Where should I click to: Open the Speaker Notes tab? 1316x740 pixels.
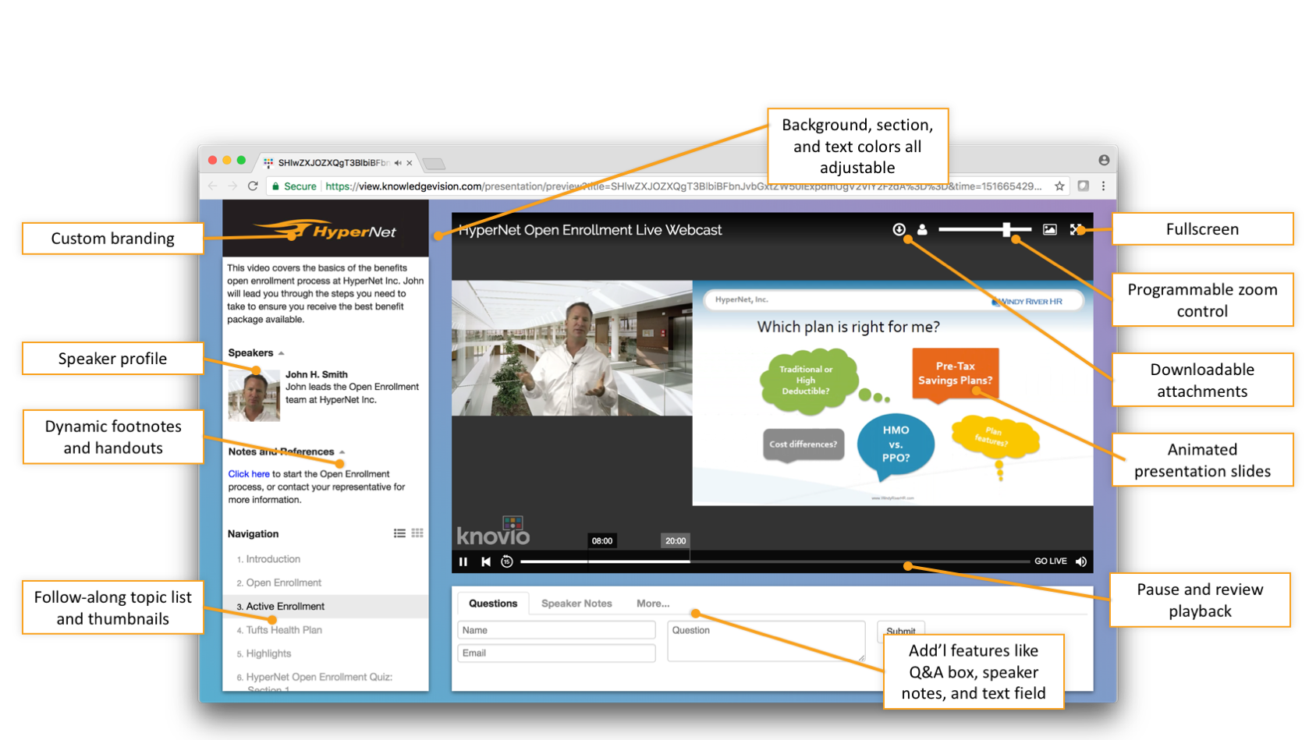pyautogui.click(x=576, y=604)
